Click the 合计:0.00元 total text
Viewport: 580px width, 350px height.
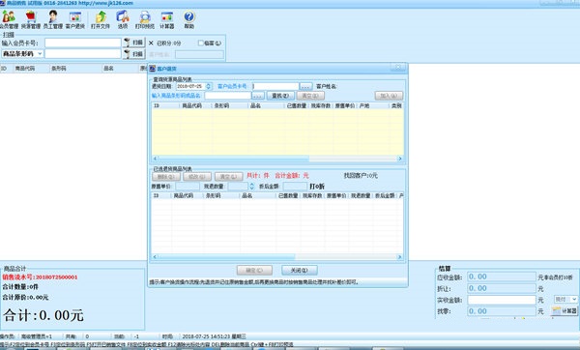click(43, 315)
